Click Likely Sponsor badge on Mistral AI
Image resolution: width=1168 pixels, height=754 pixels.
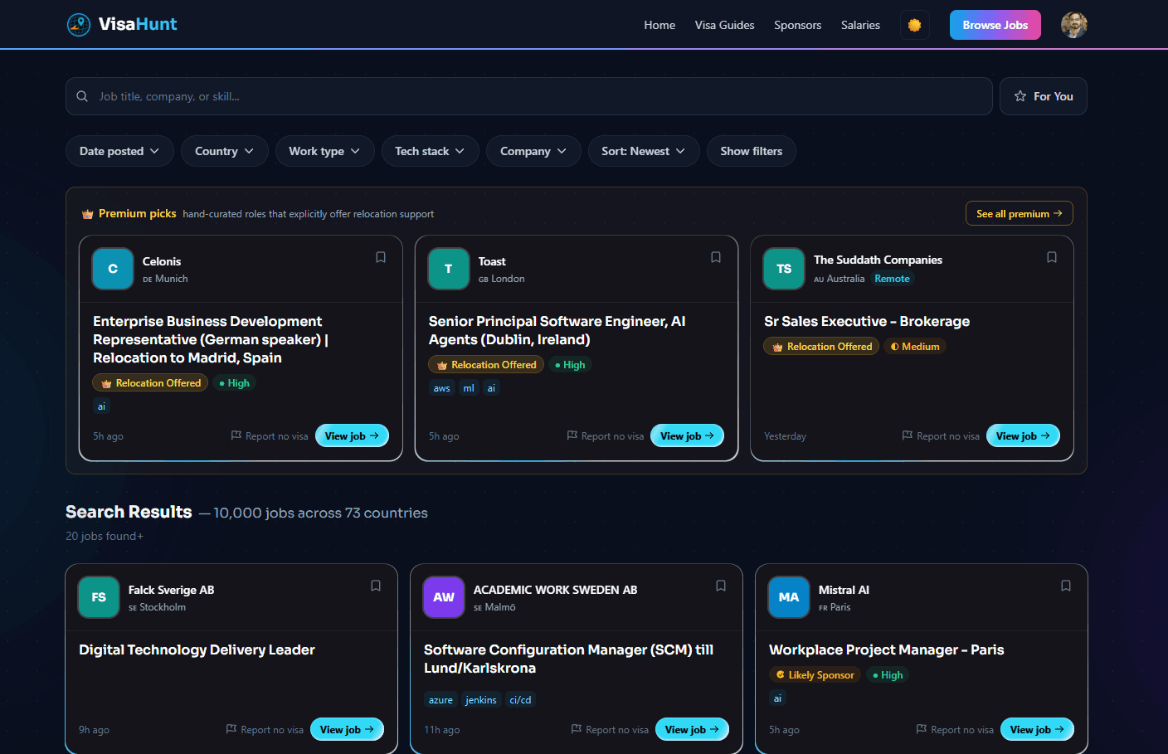(815, 675)
